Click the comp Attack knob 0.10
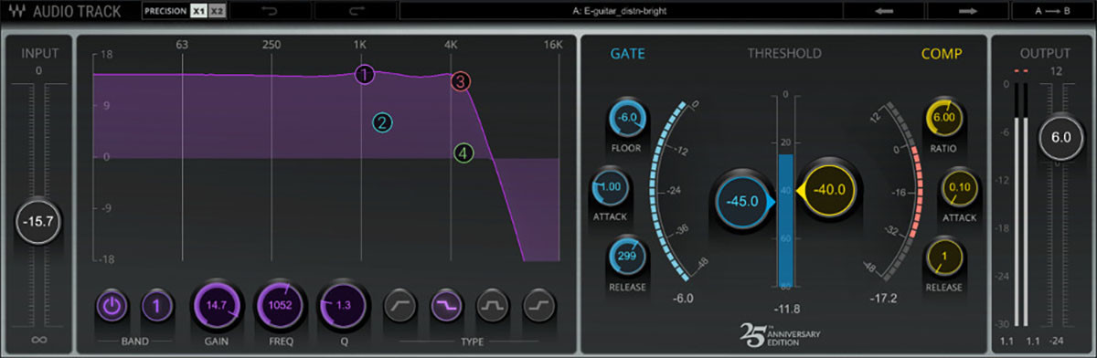Image resolution: width=1097 pixels, height=358 pixels. [960, 186]
